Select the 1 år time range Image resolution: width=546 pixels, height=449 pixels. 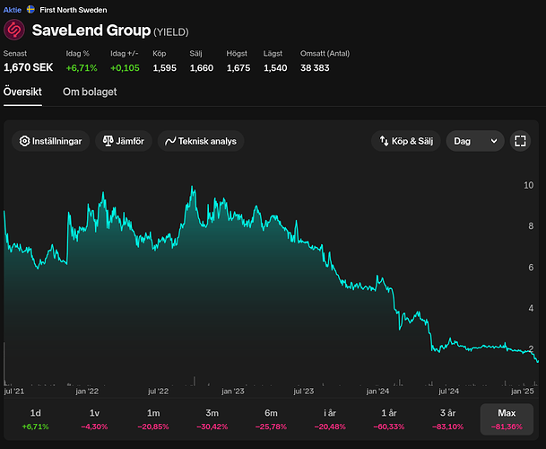coord(389,419)
